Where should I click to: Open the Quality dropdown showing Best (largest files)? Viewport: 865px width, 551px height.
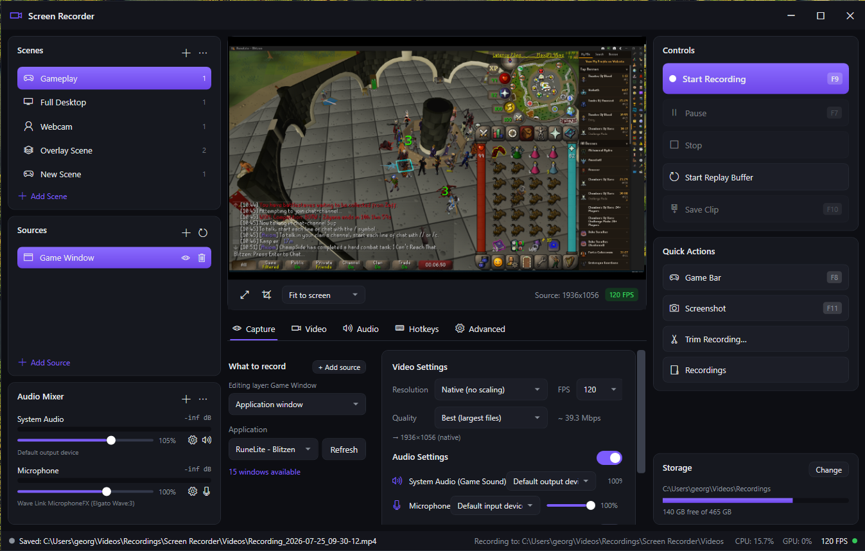[x=491, y=417]
